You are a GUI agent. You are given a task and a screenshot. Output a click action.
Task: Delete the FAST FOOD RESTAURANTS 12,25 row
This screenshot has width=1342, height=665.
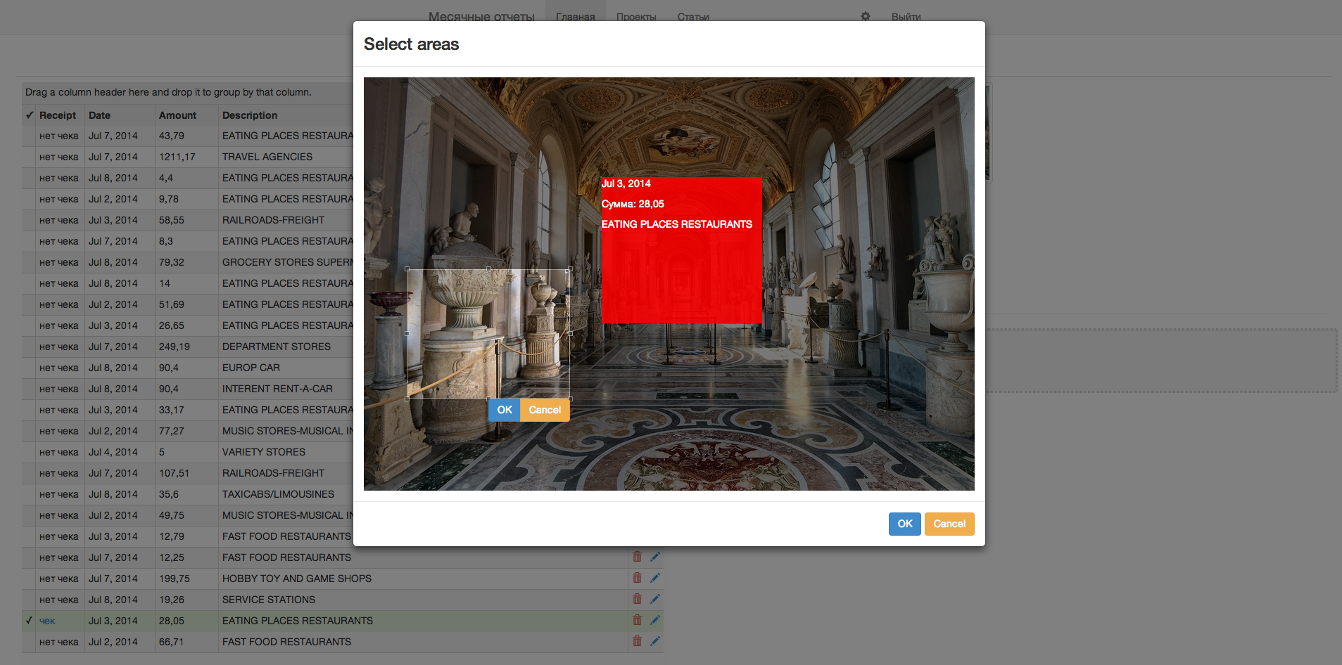[x=637, y=557]
